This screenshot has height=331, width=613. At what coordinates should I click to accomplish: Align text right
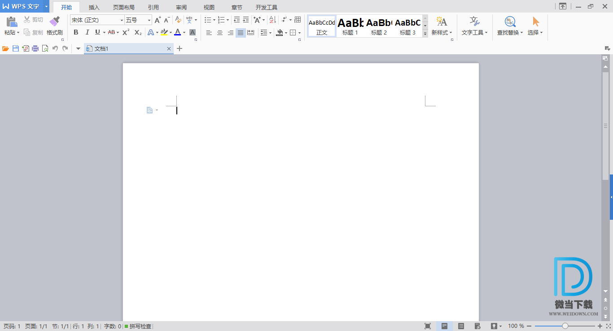(x=231, y=32)
